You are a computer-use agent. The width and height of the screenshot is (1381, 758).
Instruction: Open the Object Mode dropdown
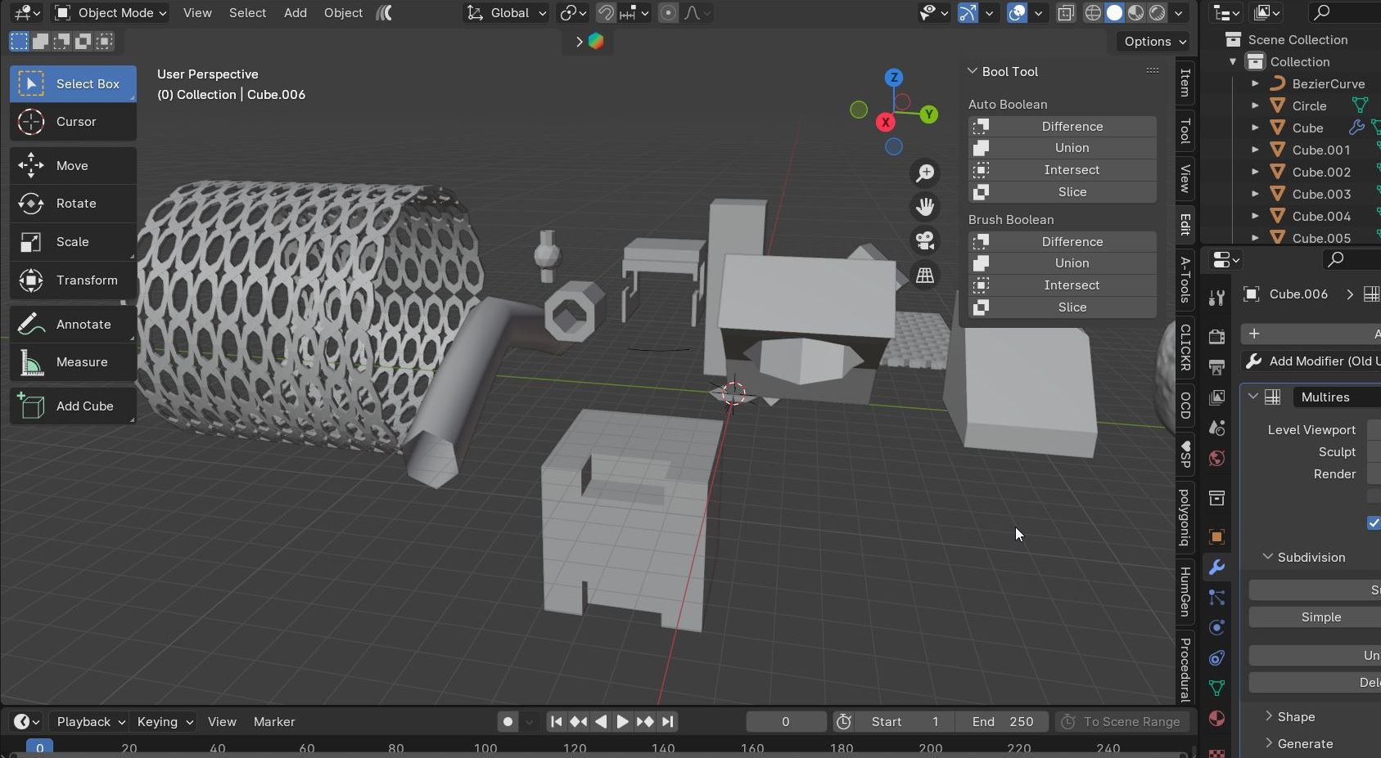coord(111,13)
